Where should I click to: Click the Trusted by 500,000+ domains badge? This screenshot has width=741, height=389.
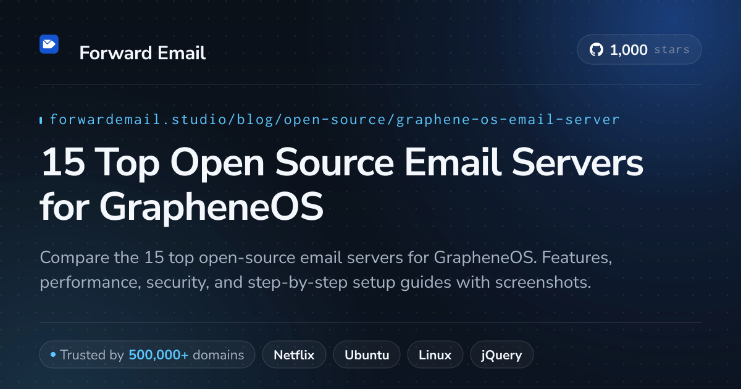point(147,355)
